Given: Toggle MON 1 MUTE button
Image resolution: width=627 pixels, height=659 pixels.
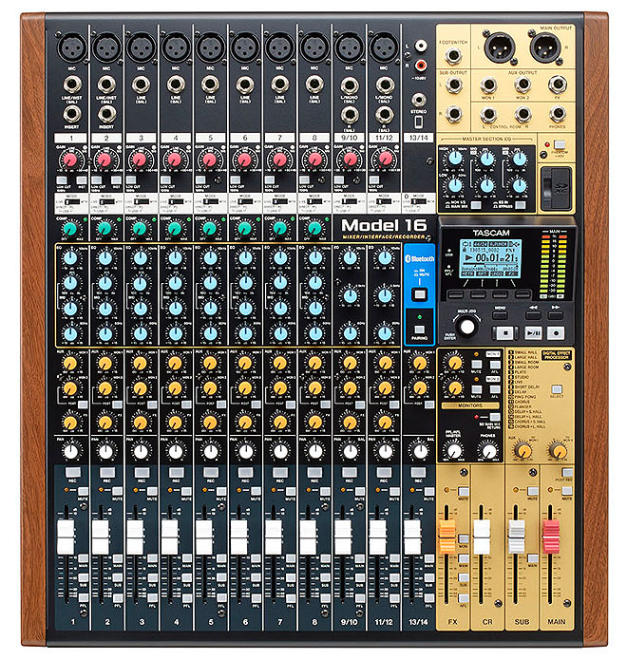Looking at the screenshot, I should (477, 364).
